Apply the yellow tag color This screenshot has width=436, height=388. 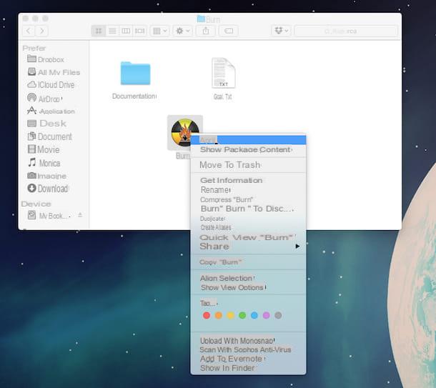click(x=231, y=315)
